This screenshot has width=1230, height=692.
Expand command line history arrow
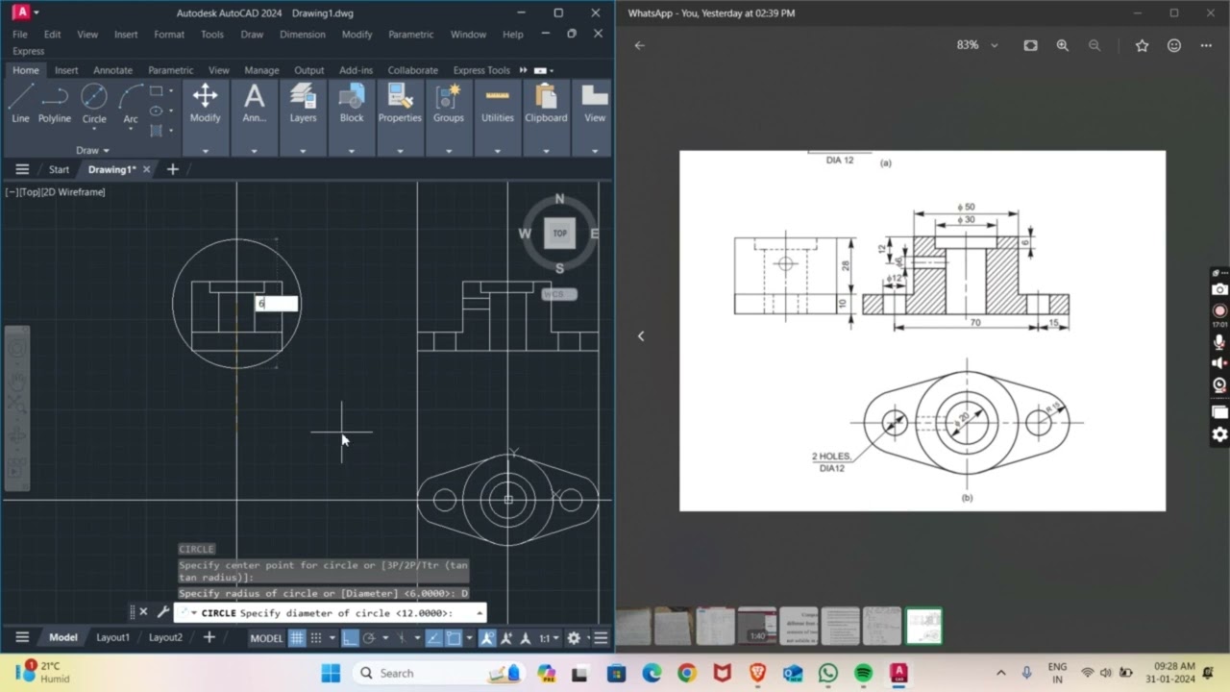(479, 612)
